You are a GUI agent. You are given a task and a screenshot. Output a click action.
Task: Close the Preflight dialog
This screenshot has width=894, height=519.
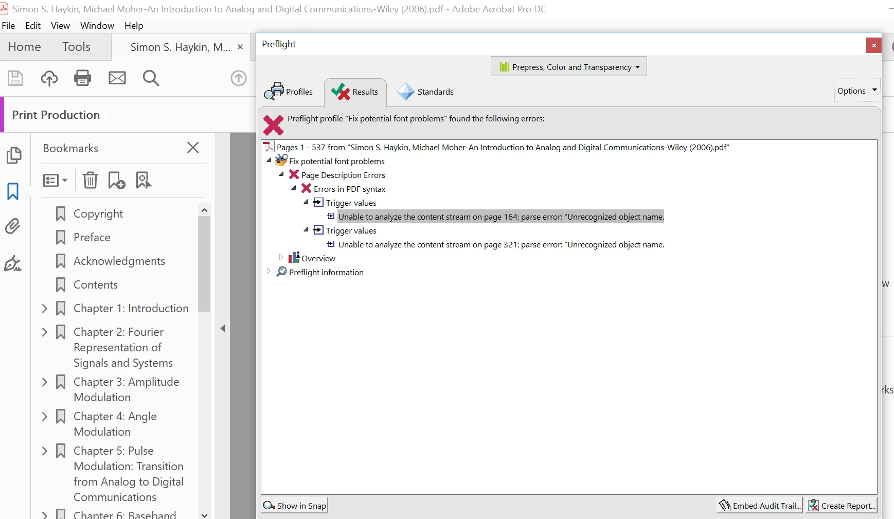coord(873,45)
